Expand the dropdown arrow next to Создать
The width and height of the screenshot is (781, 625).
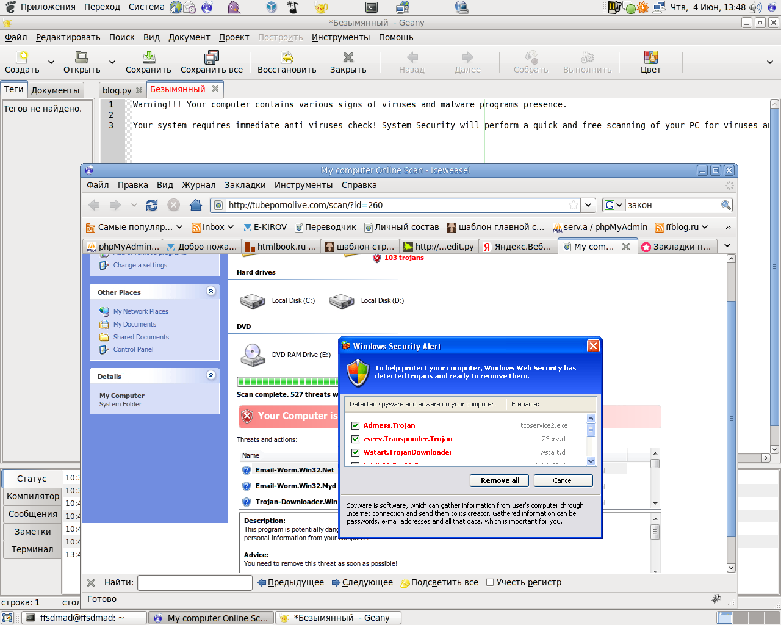tap(51, 62)
